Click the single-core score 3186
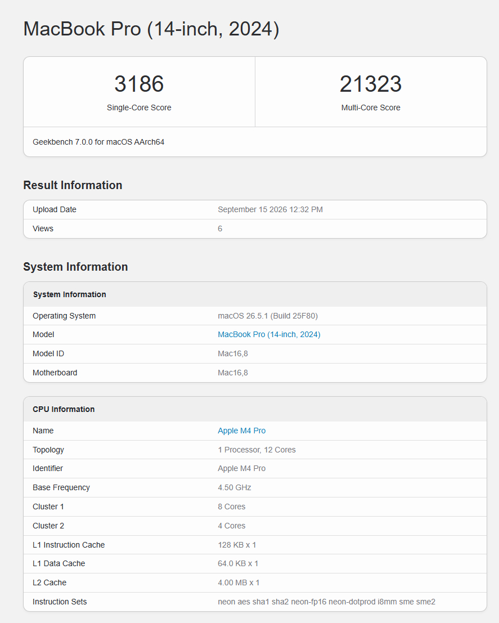 click(x=139, y=84)
